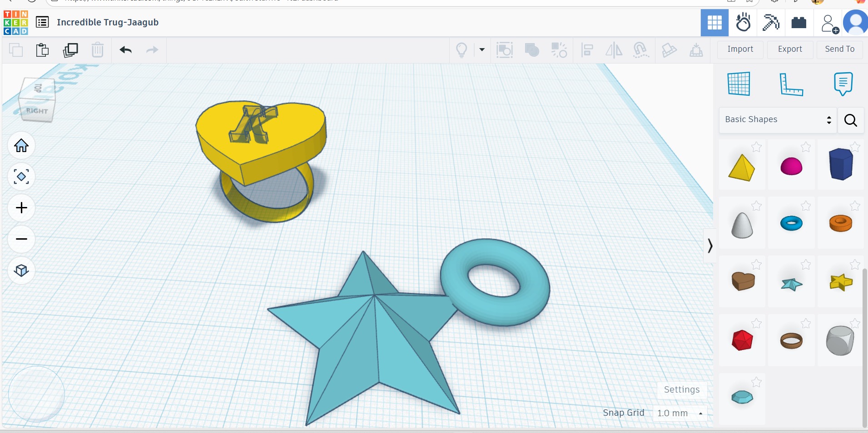Click the Cruise magnet icon
The width and height of the screenshot is (868, 433).
[x=640, y=50]
